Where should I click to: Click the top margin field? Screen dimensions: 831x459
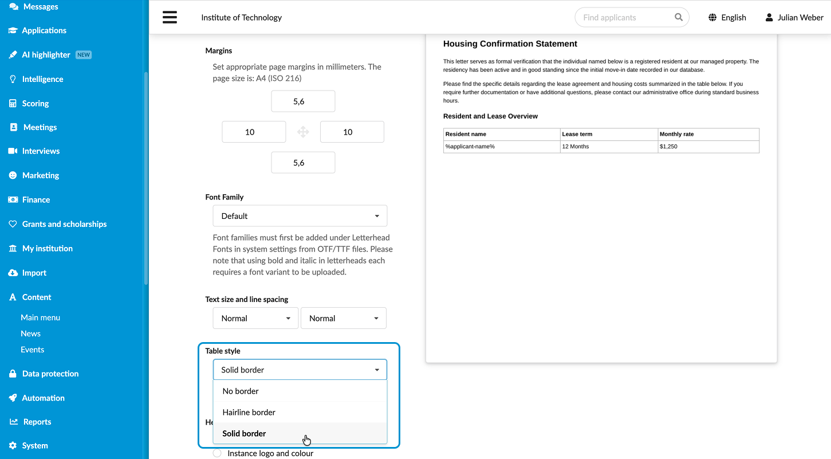pos(303,101)
